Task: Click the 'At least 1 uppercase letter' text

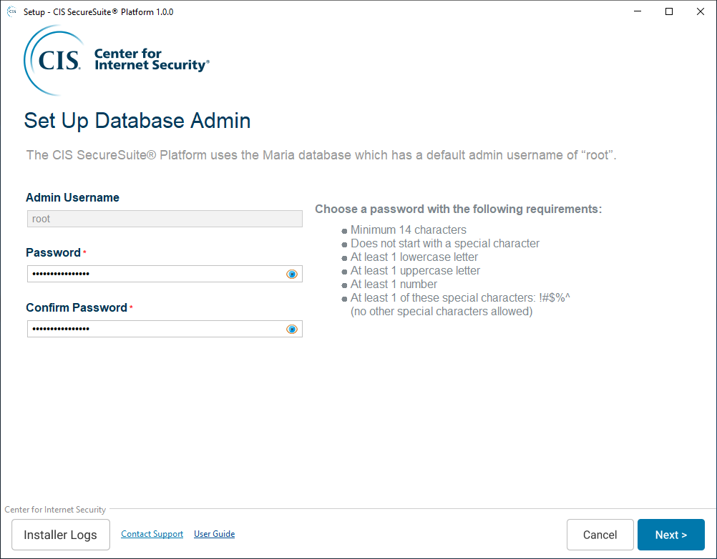Action: point(415,271)
